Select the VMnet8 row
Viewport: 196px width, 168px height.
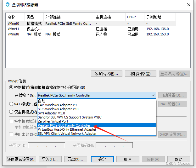tap(92, 34)
